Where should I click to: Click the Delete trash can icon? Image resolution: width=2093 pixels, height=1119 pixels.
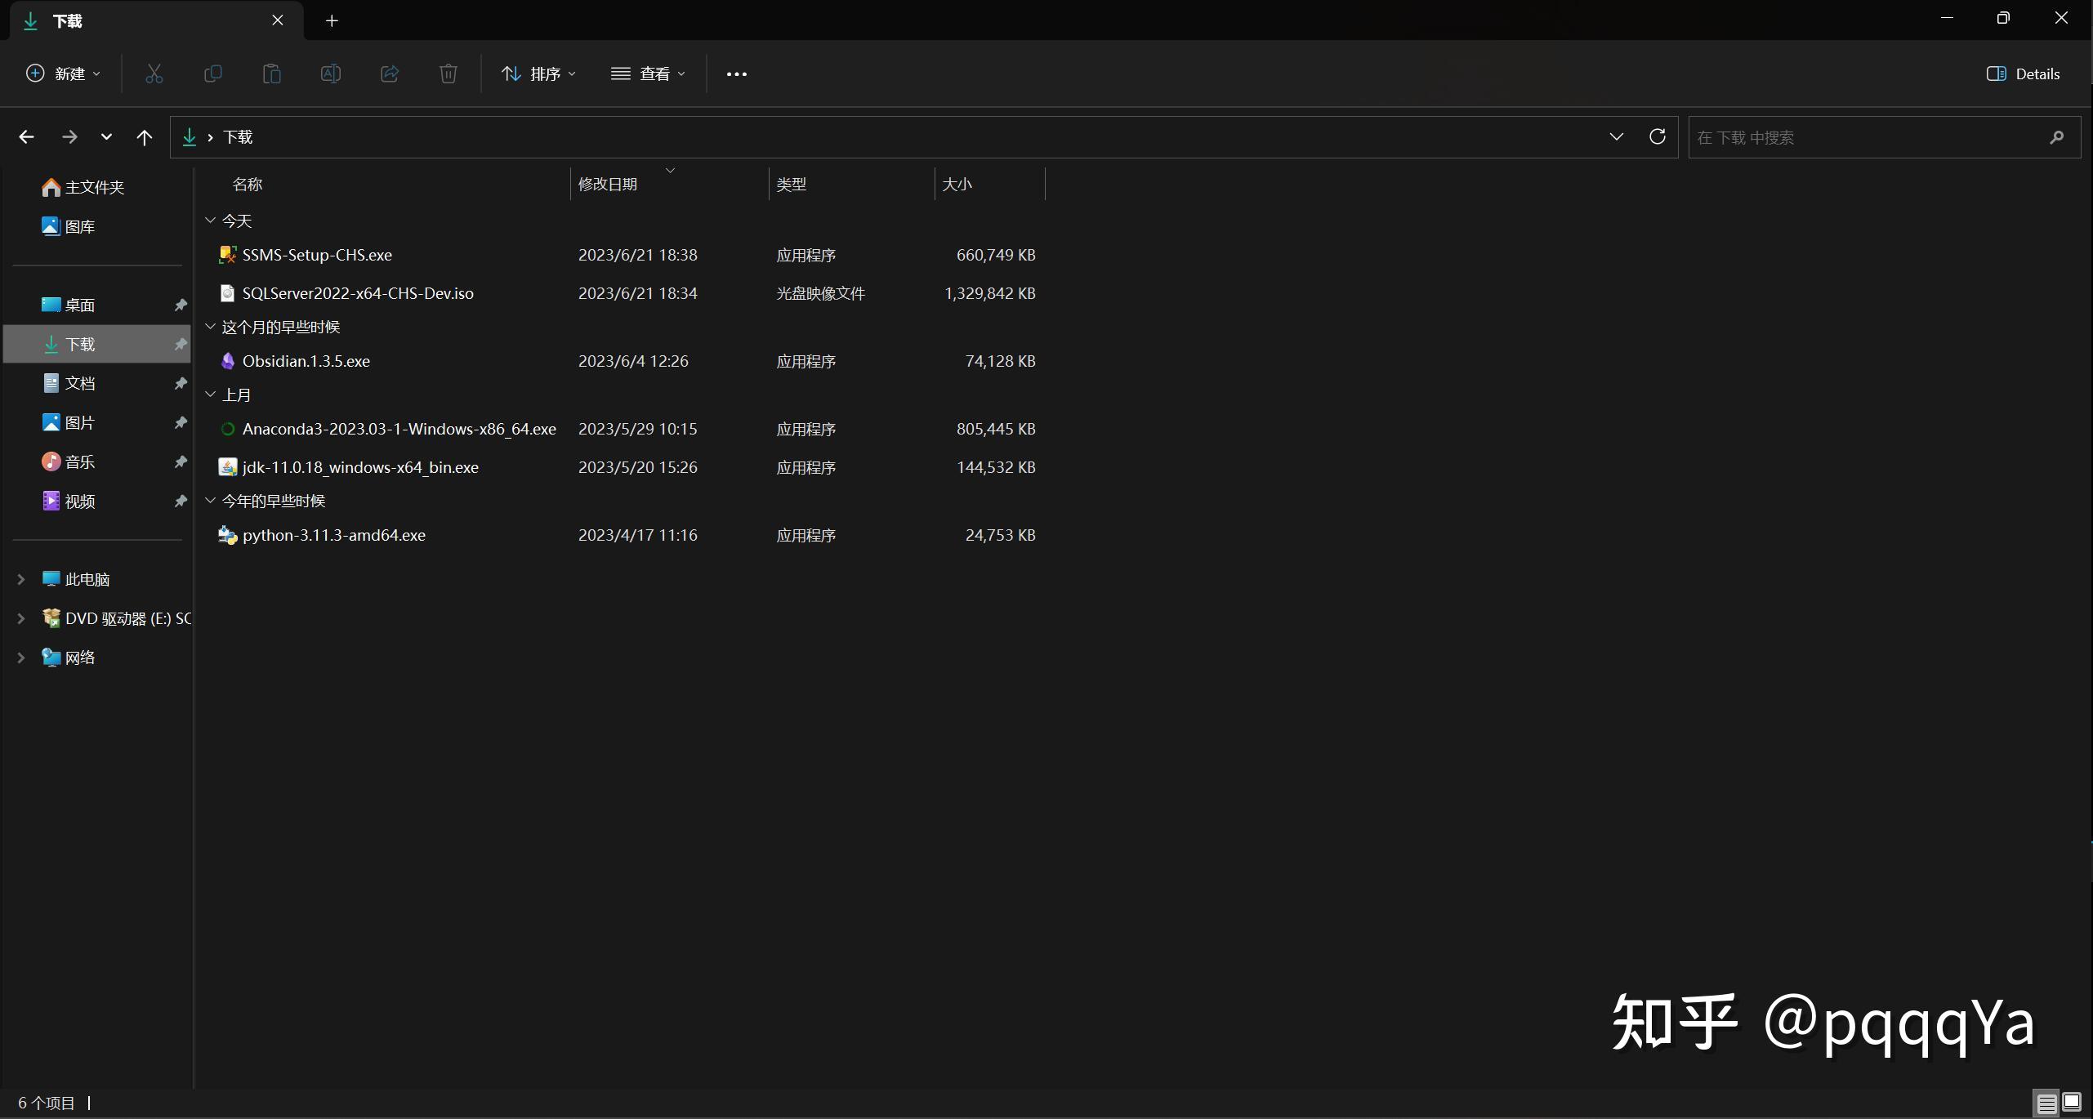[448, 74]
